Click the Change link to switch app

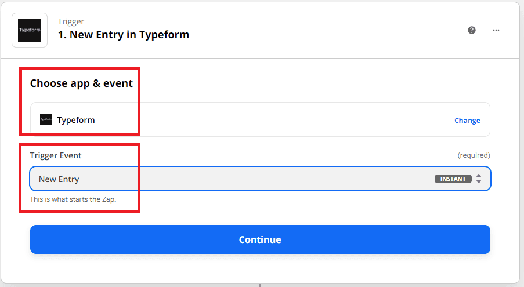coord(467,121)
